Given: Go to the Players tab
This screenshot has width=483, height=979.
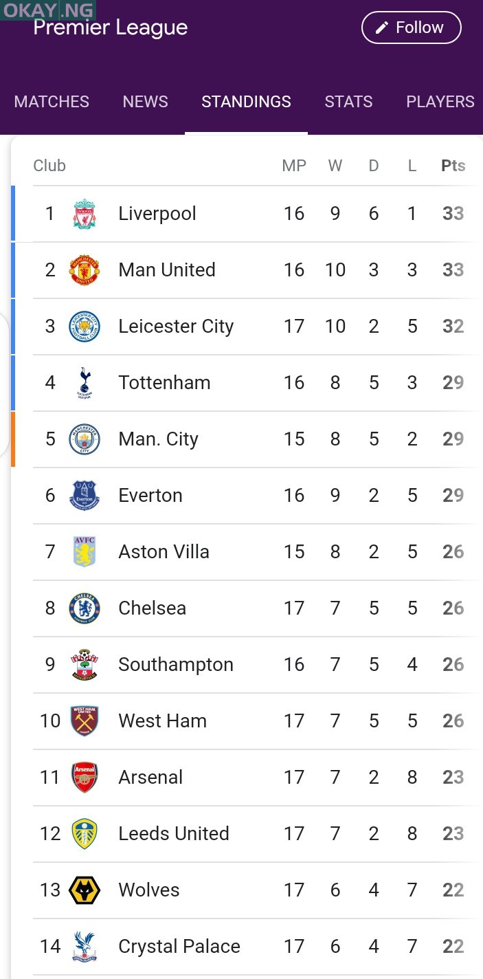Looking at the screenshot, I should coord(440,102).
